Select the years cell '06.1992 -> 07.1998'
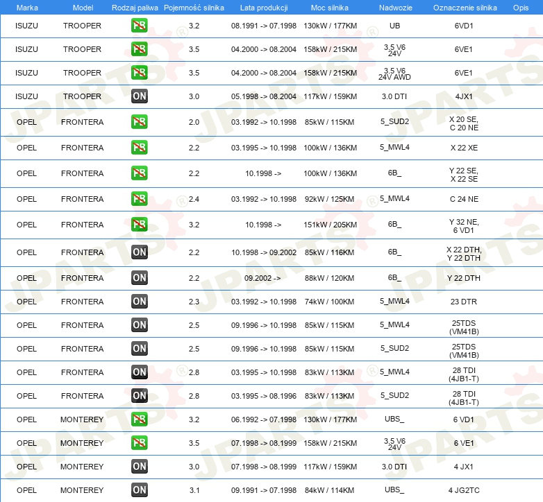Screen dimensions: 543x502 (264, 419)
